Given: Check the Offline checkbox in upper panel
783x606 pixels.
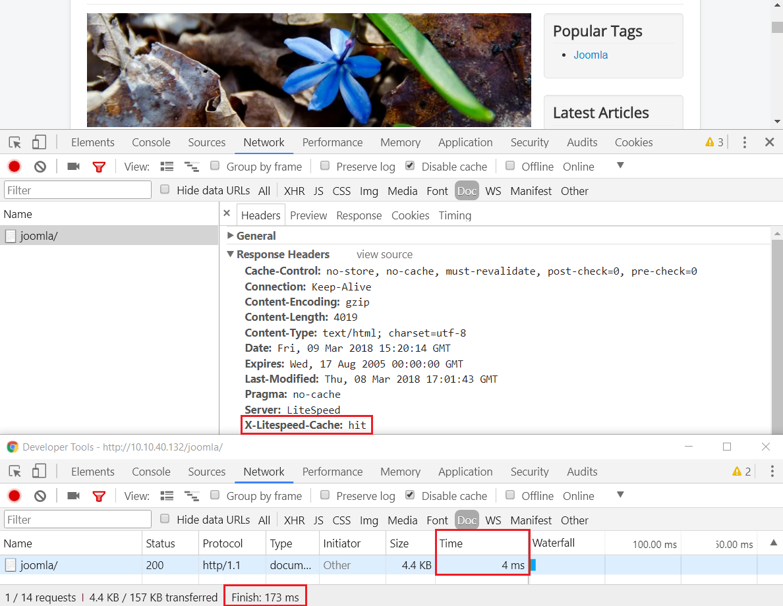Looking at the screenshot, I should coord(510,166).
